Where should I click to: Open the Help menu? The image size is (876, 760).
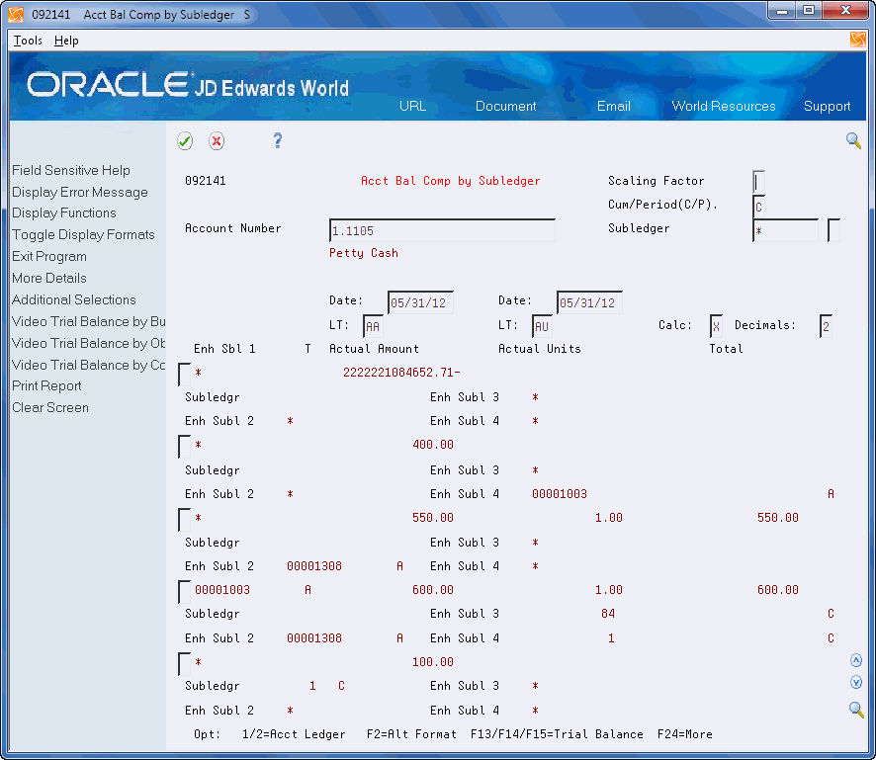66,41
